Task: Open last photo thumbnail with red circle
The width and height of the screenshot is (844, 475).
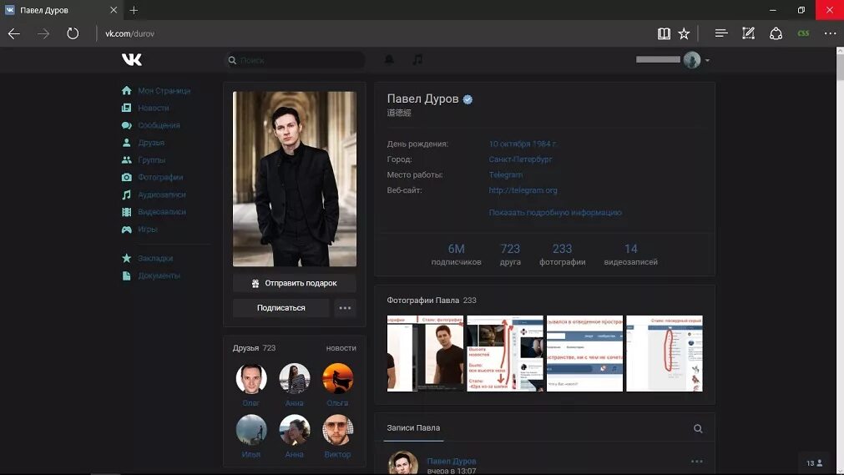Action: pos(665,353)
